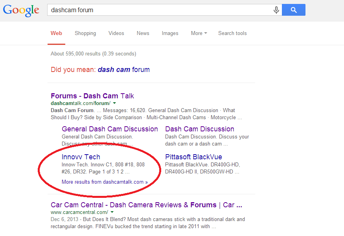Image resolution: width=344 pixels, height=236 pixels.
Task: Select the Web tab
Action: pyautogui.click(x=56, y=33)
